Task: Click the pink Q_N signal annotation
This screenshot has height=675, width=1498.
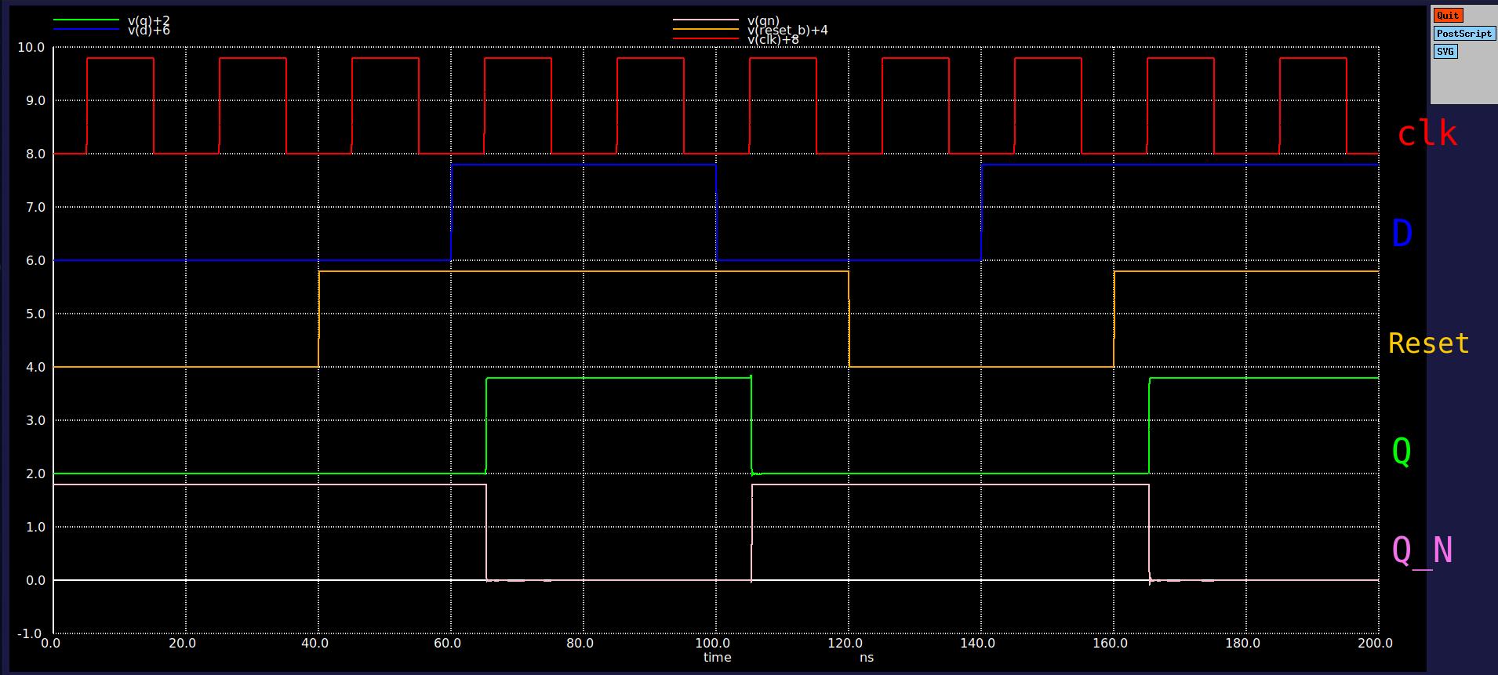Action: click(x=1421, y=550)
